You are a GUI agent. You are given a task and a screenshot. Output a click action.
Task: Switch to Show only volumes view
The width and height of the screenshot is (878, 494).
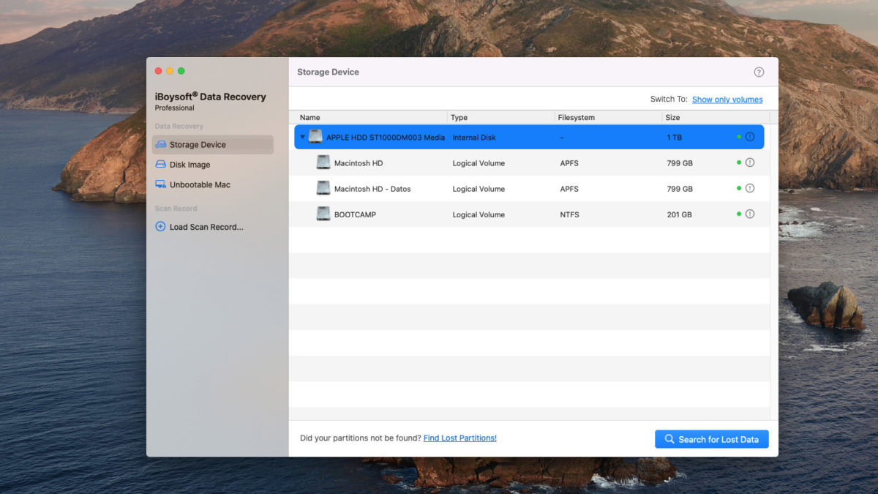click(727, 99)
